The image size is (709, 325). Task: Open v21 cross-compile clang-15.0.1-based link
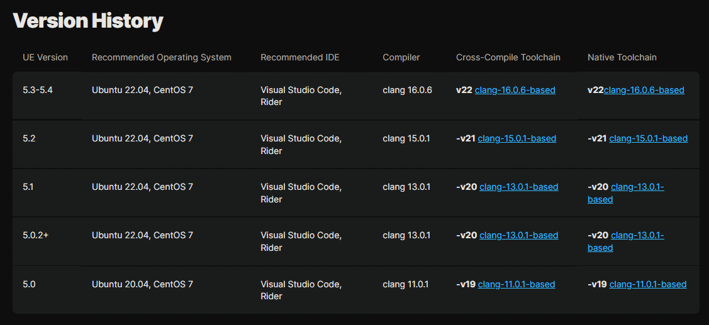coord(517,138)
